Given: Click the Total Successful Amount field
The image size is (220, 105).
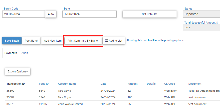Looking at the screenshot, I should pyautogui.click(x=201, y=28).
